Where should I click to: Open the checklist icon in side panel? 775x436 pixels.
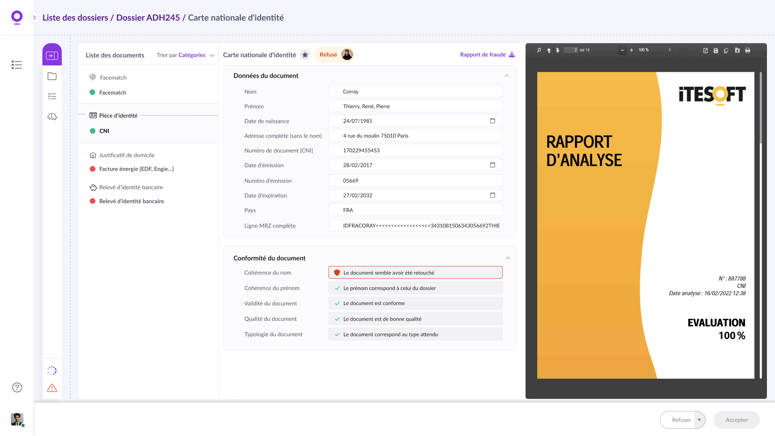(x=52, y=96)
